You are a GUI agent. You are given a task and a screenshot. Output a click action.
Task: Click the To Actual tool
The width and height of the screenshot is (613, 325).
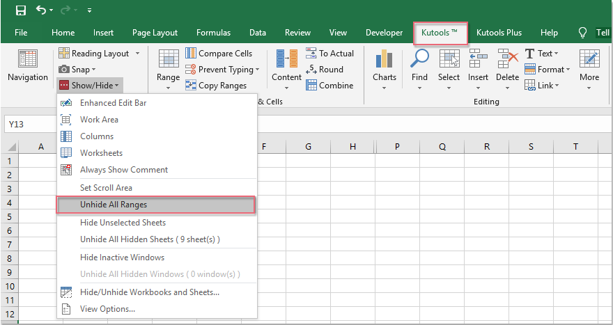[x=330, y=54]
